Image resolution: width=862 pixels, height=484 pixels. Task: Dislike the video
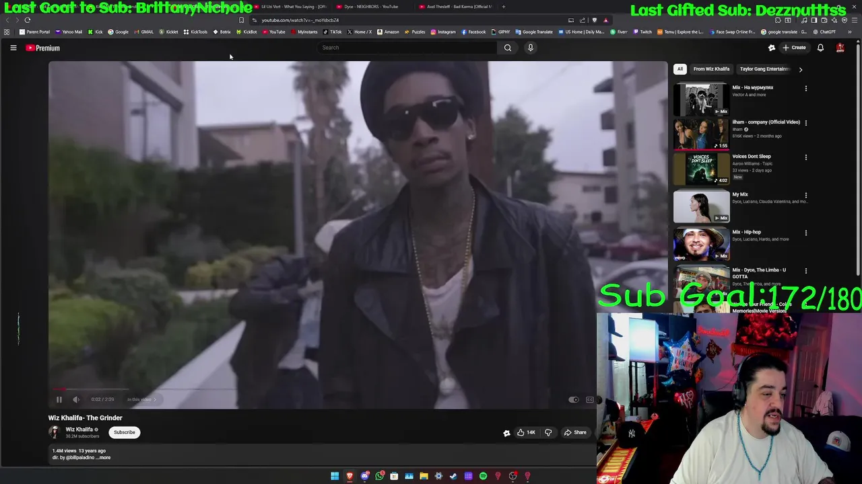548,432
